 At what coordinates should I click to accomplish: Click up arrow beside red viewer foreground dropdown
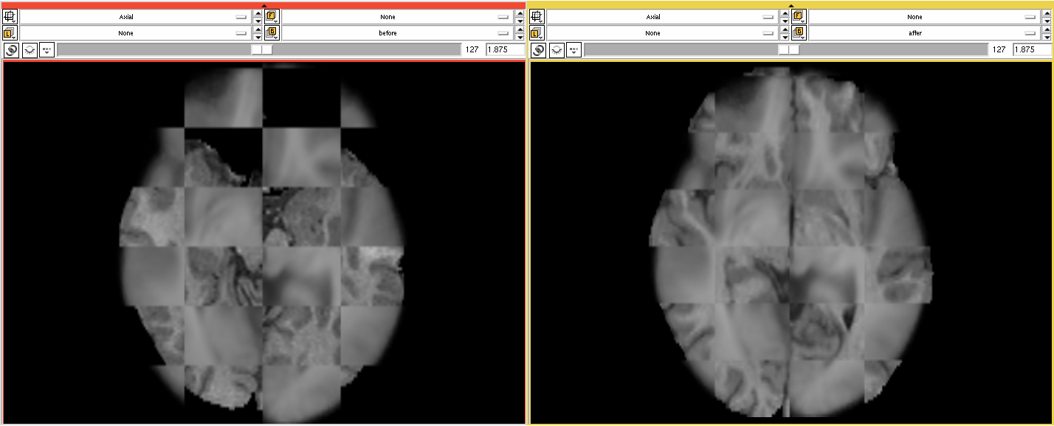pos(520,13)
